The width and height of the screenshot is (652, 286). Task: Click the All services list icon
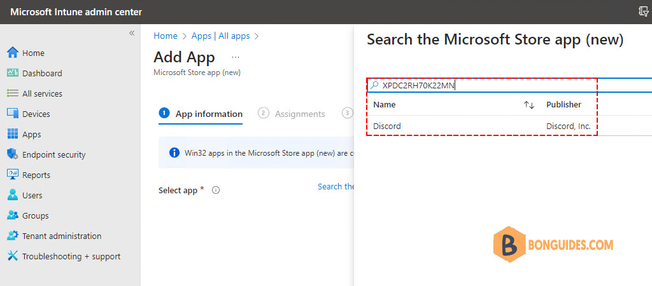(x=13, y=93)
